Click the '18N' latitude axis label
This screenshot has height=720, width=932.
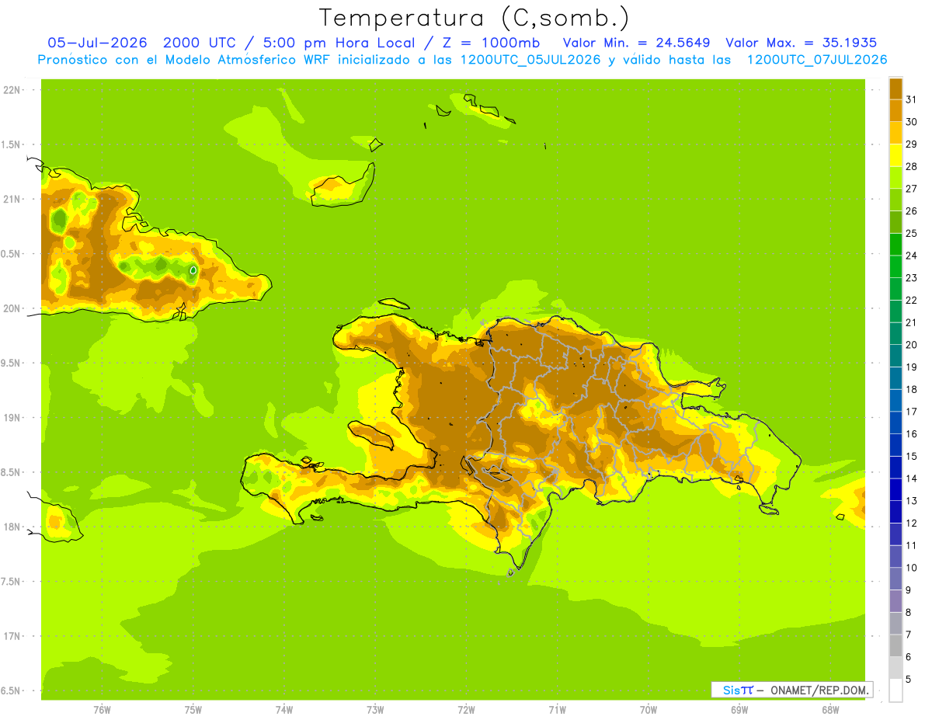[x=11, y=527]
